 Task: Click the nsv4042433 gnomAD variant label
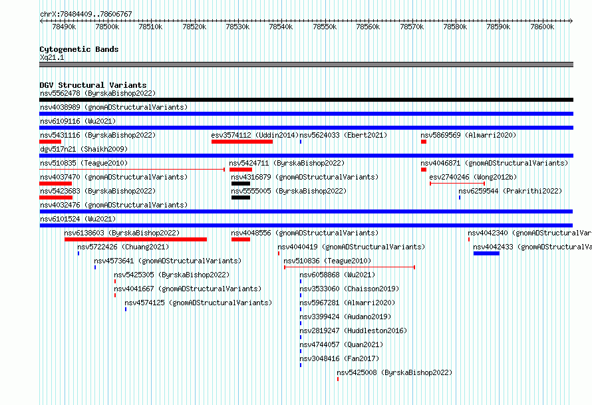532,247
